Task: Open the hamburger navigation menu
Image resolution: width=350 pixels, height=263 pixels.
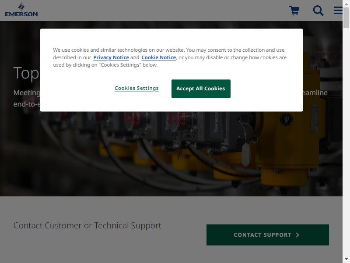Action: coord(338,10)
